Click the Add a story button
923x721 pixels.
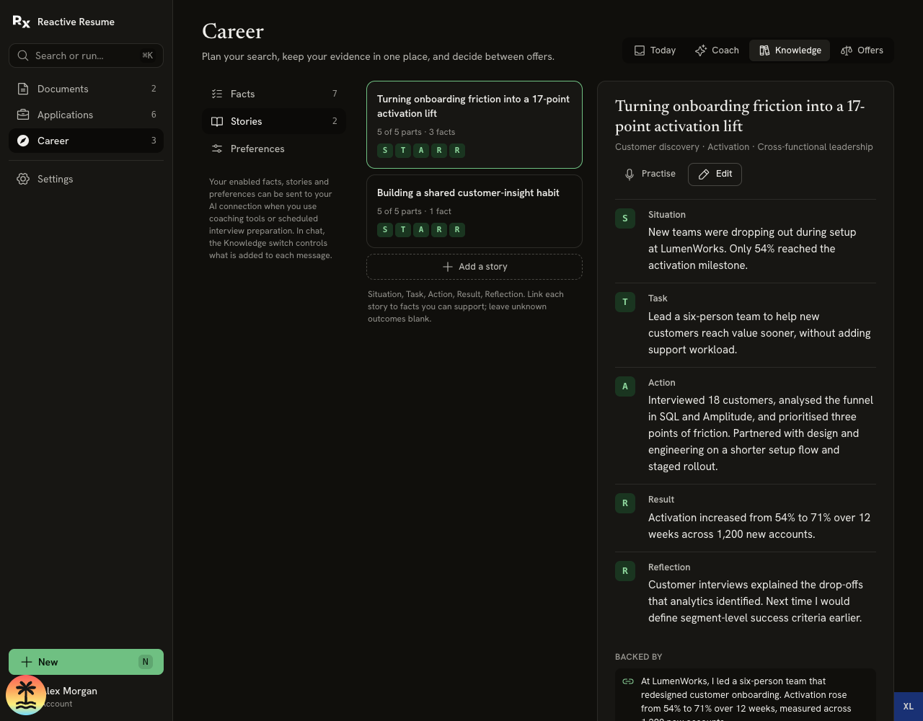pos(474,267)
